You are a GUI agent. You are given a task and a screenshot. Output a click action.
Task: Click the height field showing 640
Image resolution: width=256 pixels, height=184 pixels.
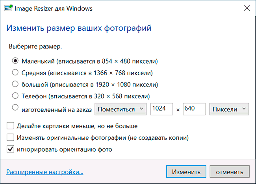194,109
